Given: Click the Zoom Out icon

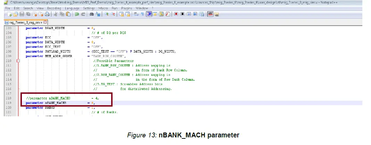Looking at the screenshot, I should pyautogui.click(x=113, y=14).
